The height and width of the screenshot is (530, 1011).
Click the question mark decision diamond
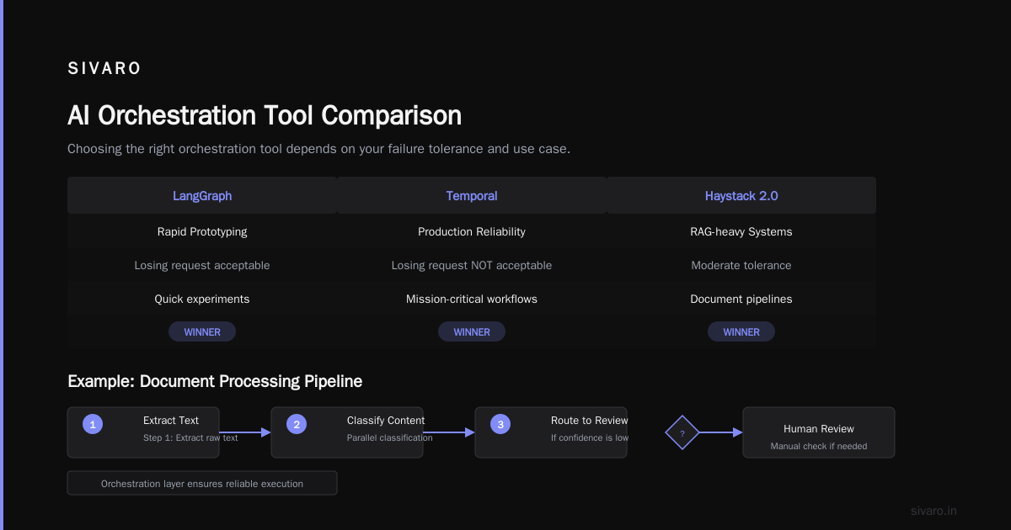682,433
